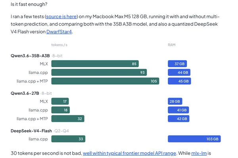The height and width of the screenshot is (158, 238).
Task: Click the green 85 tokens/s MLX bar
Action: tap(95, 64)
